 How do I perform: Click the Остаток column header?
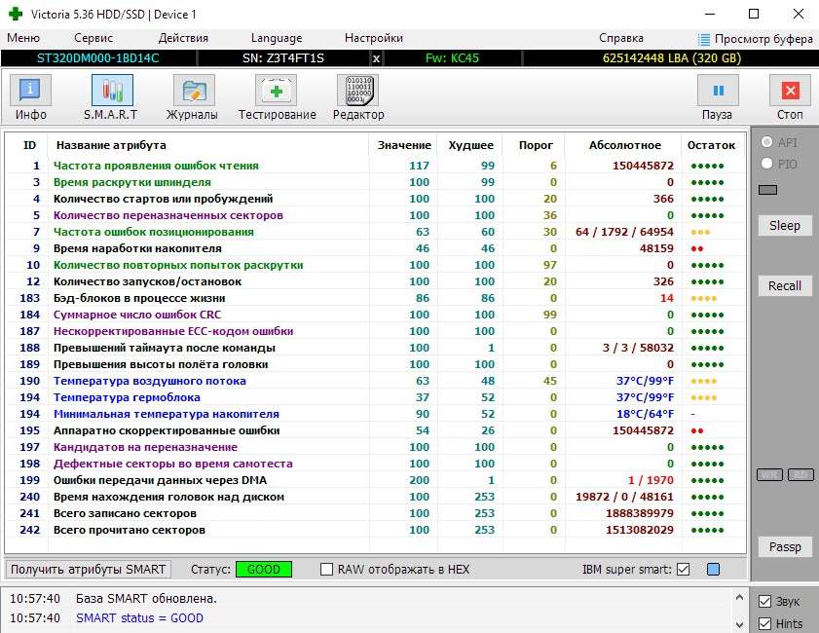click(x=711, y=145)
